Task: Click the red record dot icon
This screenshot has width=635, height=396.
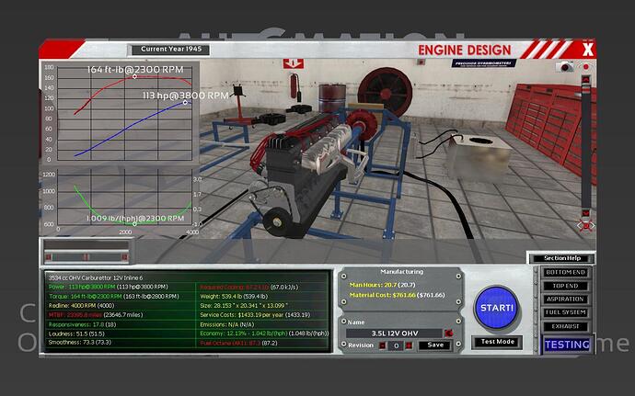Action: coord(583,66)
